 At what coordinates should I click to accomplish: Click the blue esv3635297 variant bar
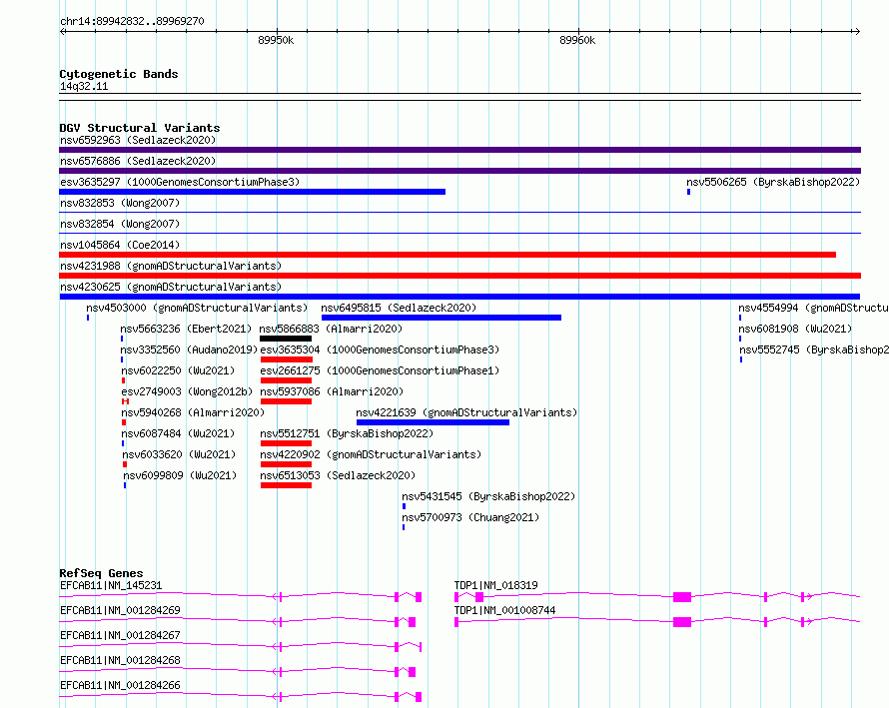(x=253, y=192)
